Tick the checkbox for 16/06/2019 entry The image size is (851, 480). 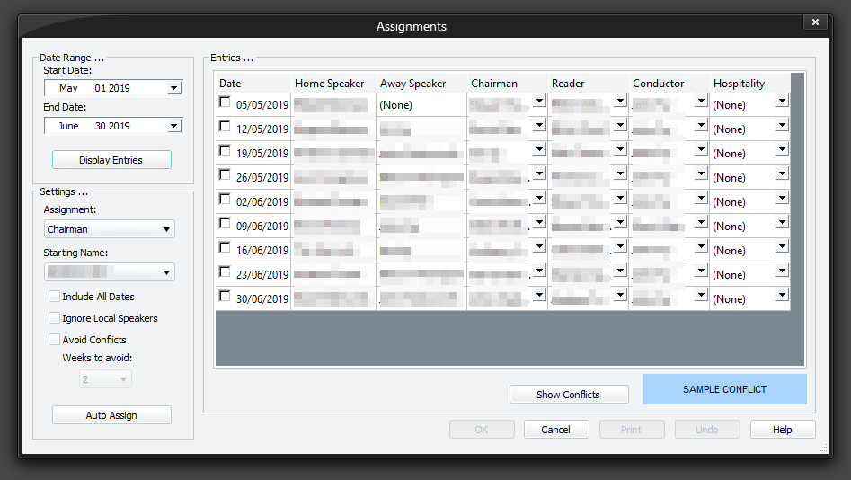point(225,247)
